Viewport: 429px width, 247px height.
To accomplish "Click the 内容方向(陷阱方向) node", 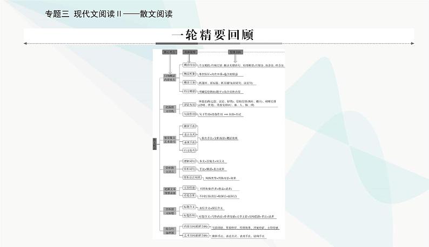I will click(x=196, y=227).
